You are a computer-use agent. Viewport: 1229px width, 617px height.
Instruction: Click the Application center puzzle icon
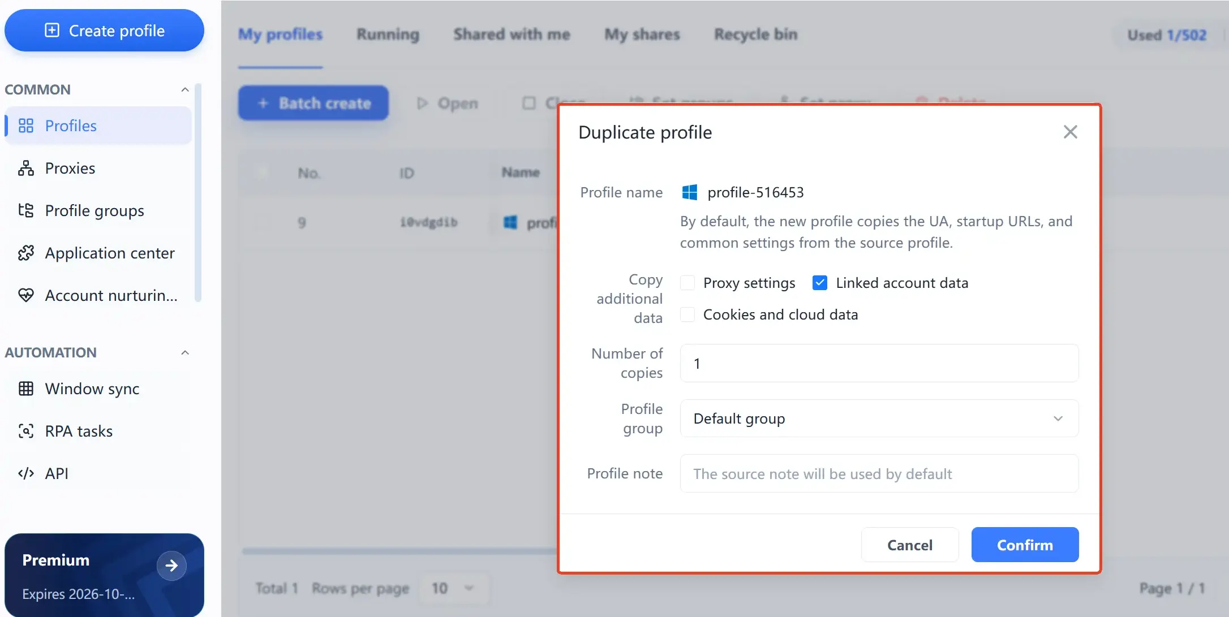click(26, 253)
